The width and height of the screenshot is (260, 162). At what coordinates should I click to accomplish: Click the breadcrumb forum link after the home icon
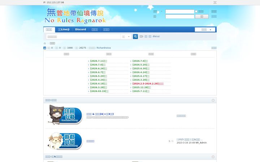point(52,43)
